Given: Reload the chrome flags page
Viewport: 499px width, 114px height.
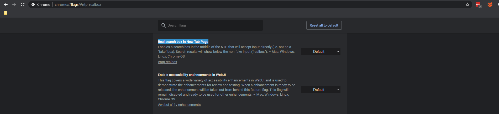Looking at the screenshot, I should click(23, 4).
